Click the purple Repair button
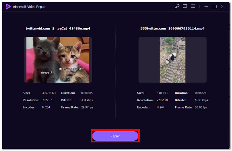Image resolution: width=232 pixels, height=151 pixels. [x=115, y=136]
